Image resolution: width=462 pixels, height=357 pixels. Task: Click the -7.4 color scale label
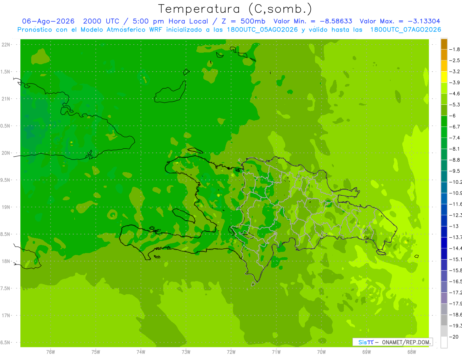pyautogui.click(x=455, y=137)
